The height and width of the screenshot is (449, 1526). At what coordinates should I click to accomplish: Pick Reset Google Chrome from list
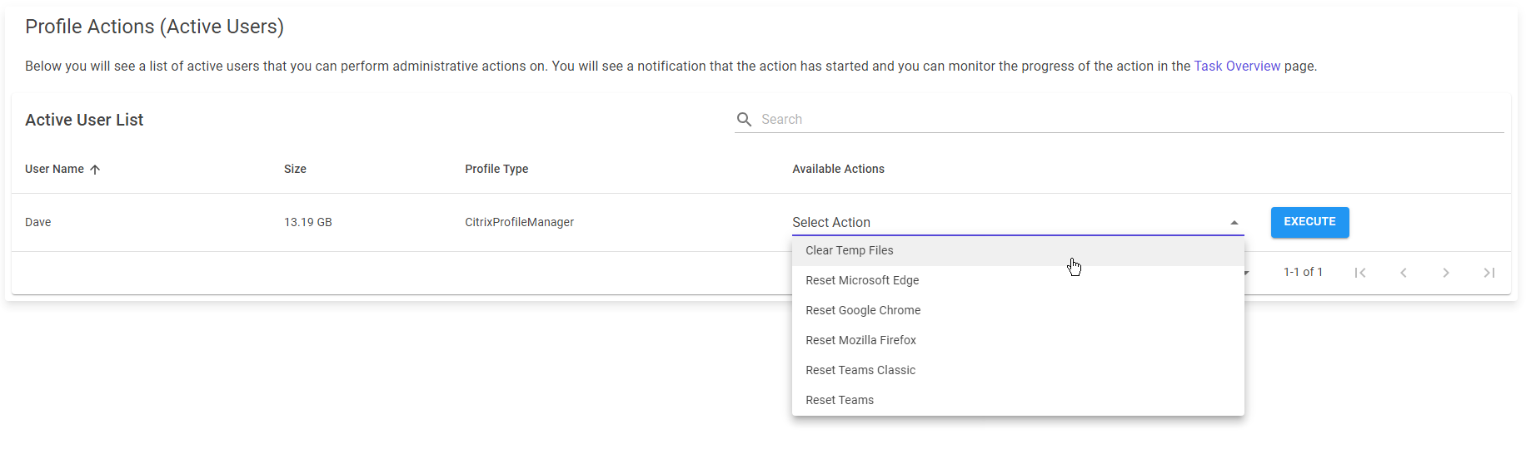pyautogui.click(x=863, y=310)
